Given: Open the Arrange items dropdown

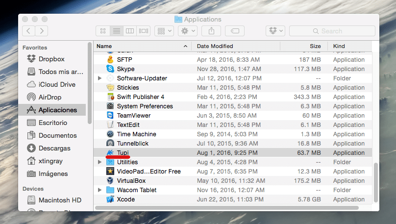Looking at the screenshot, I should (x=164, y=31).
